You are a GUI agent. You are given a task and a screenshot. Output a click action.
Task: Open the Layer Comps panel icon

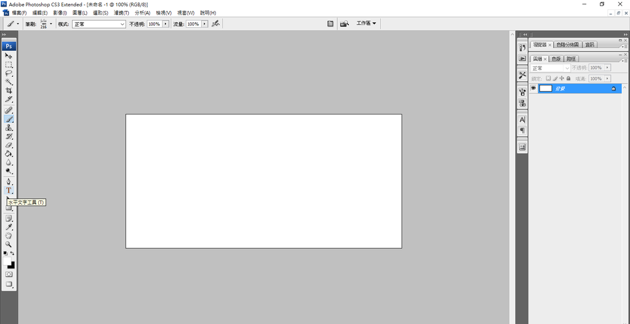tap(522, 147)
